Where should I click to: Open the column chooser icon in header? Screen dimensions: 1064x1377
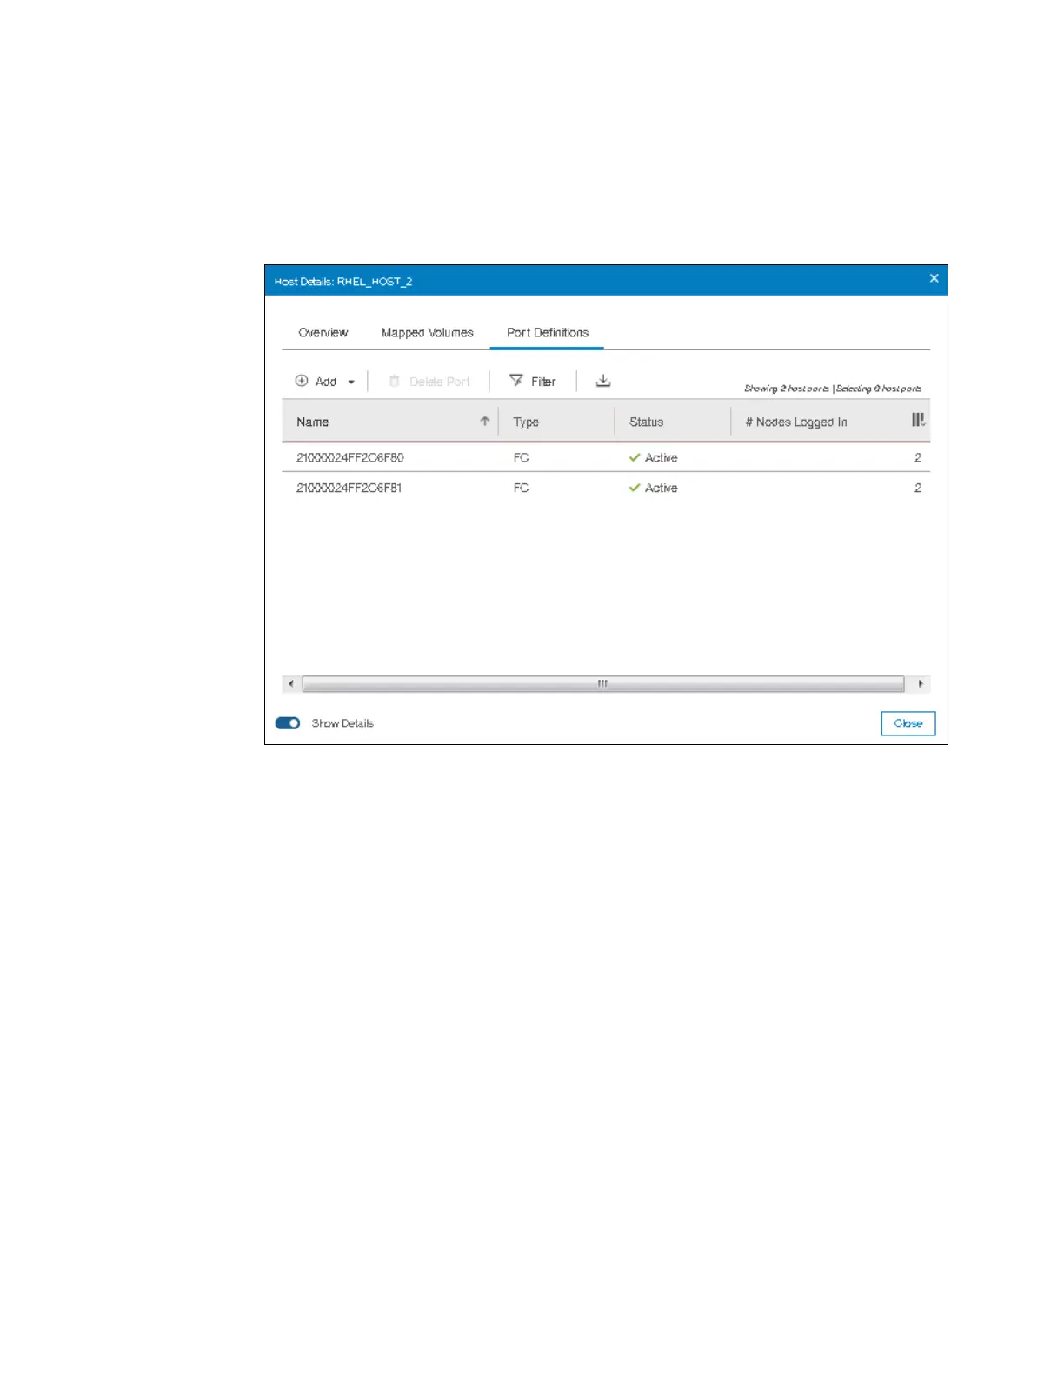point(918,420)
